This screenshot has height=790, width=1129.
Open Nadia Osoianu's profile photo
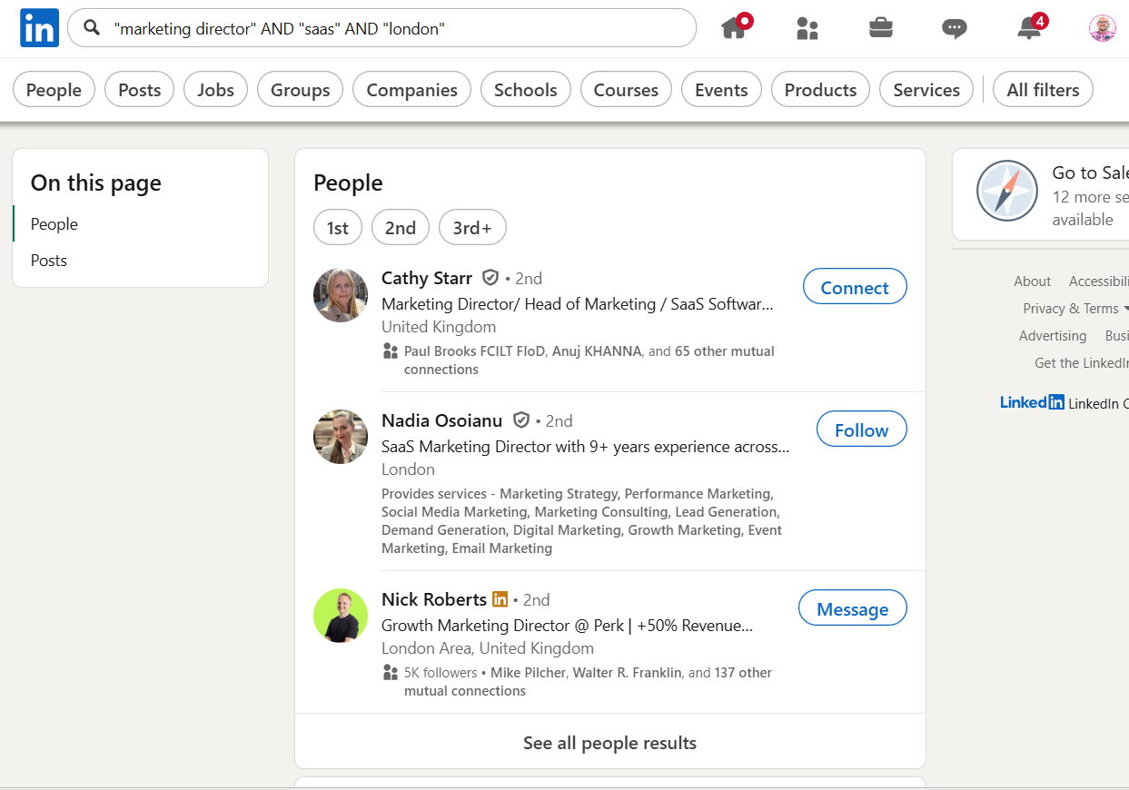(x=341, y=437)
